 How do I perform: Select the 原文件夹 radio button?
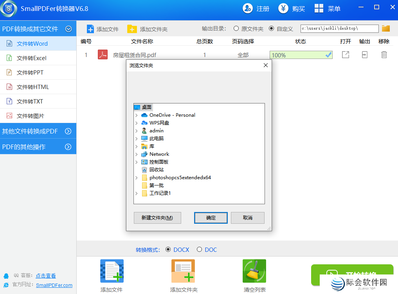[236, 29]
